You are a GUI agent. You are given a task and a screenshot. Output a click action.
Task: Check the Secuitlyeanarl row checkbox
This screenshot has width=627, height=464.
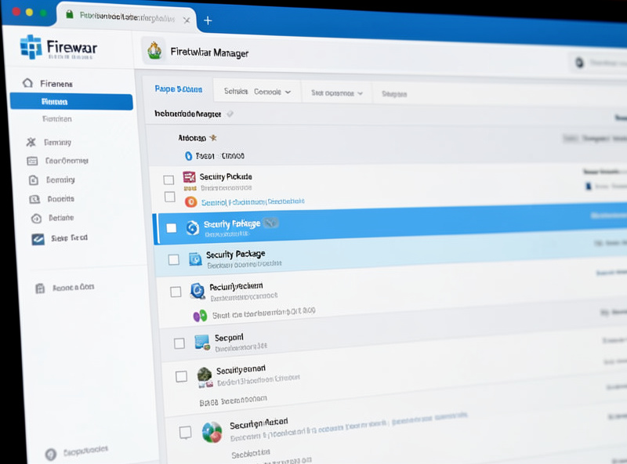tap(182, 376)
